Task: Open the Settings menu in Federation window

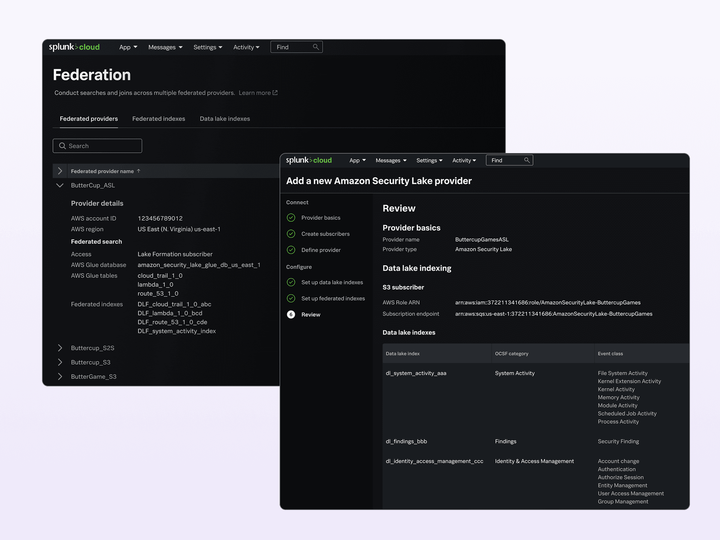Action: [x=208, y=47]
